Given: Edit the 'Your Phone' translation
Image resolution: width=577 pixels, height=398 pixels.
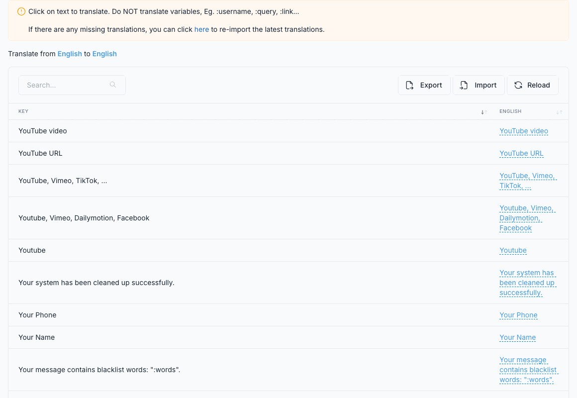Looking at the screenshot, I should (x=518, y=315).
